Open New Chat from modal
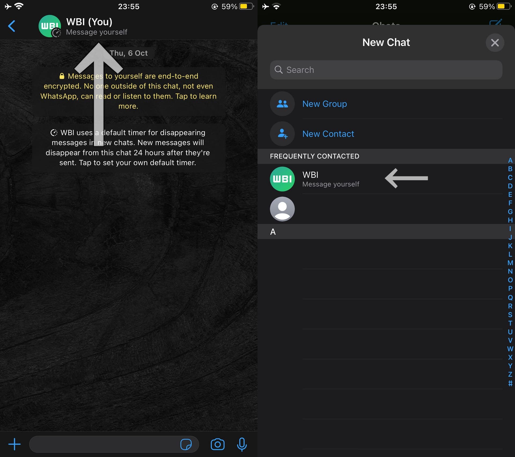Image resolution: width=515 pixels, height=457 pixels. coord(386,42)
